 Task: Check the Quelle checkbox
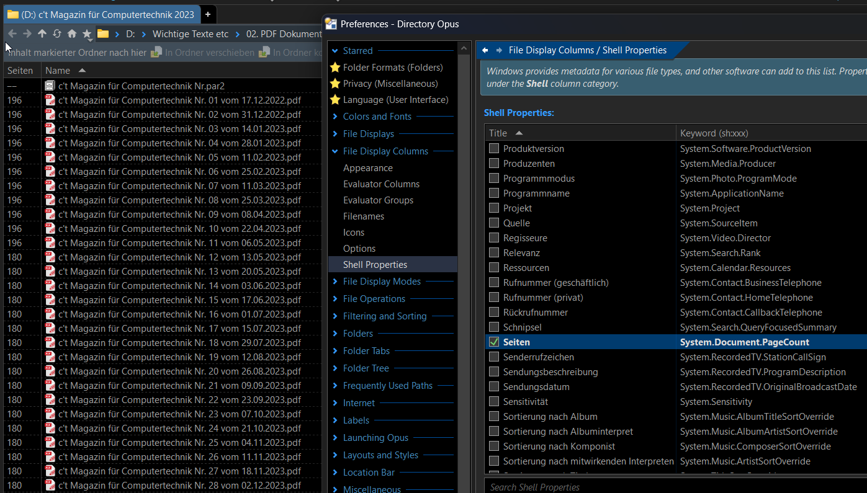494,223
